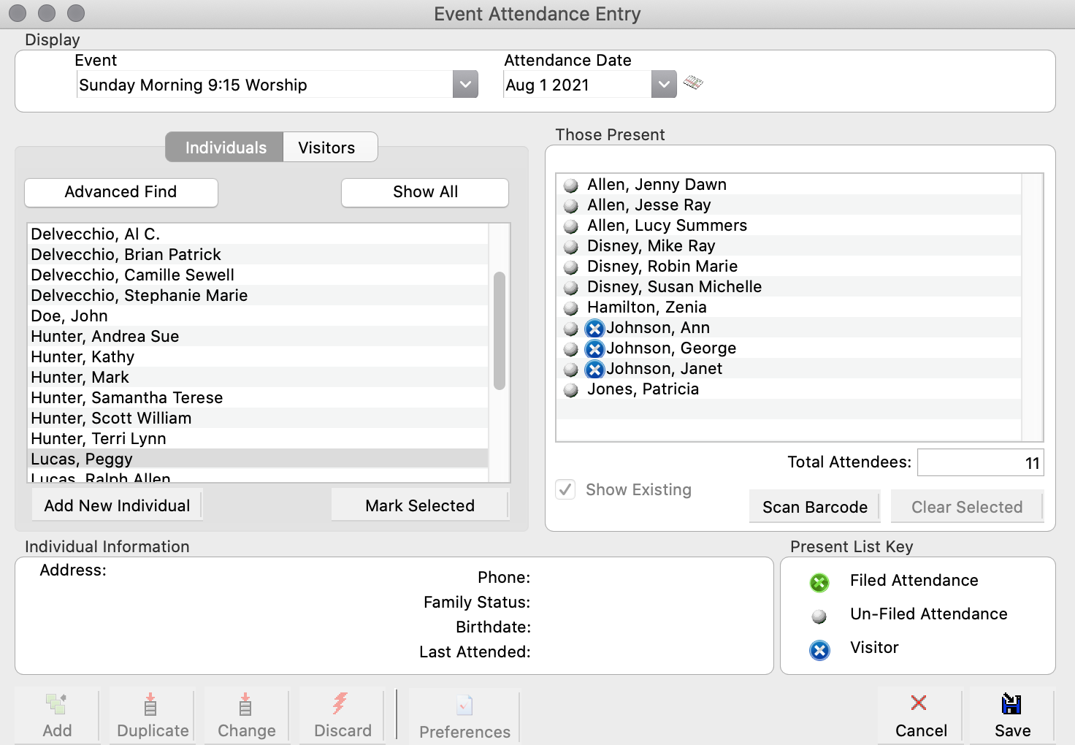
Task: Click visitor icon next to Johnson, Ann
Action: [x=595, y=329]
